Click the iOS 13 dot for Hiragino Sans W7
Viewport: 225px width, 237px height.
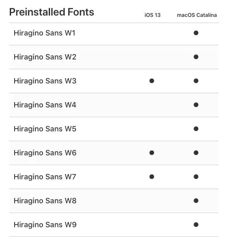coord(152,177)
